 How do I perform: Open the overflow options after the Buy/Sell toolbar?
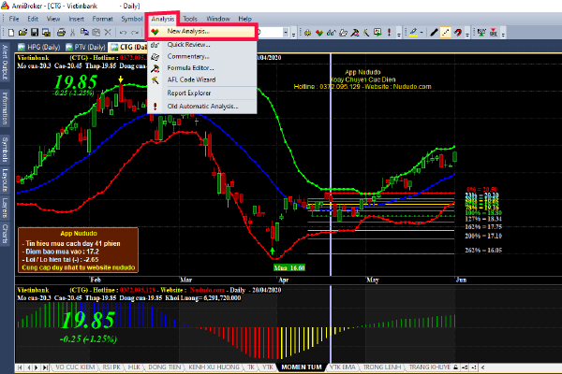coord(503,35)
